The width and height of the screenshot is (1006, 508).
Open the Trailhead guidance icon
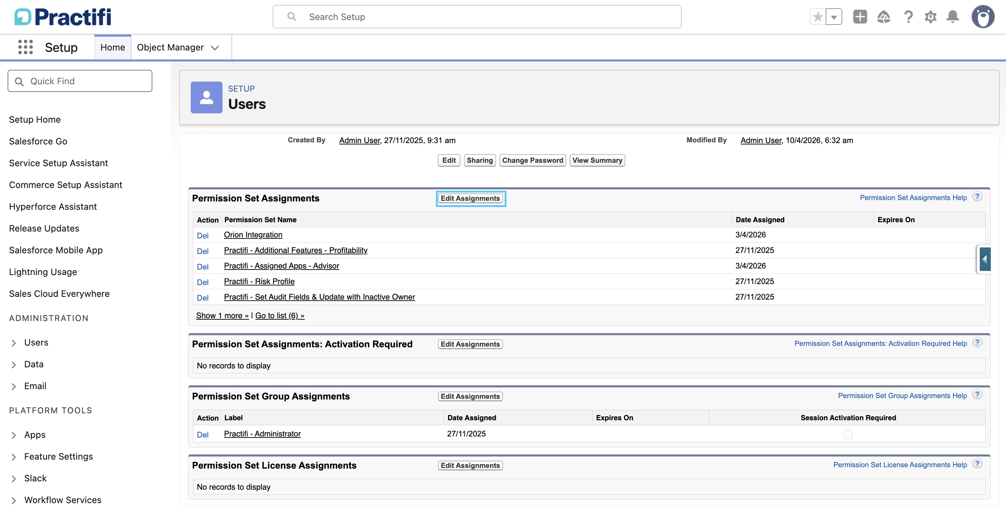pyautogui.click(x=883, y=17)
